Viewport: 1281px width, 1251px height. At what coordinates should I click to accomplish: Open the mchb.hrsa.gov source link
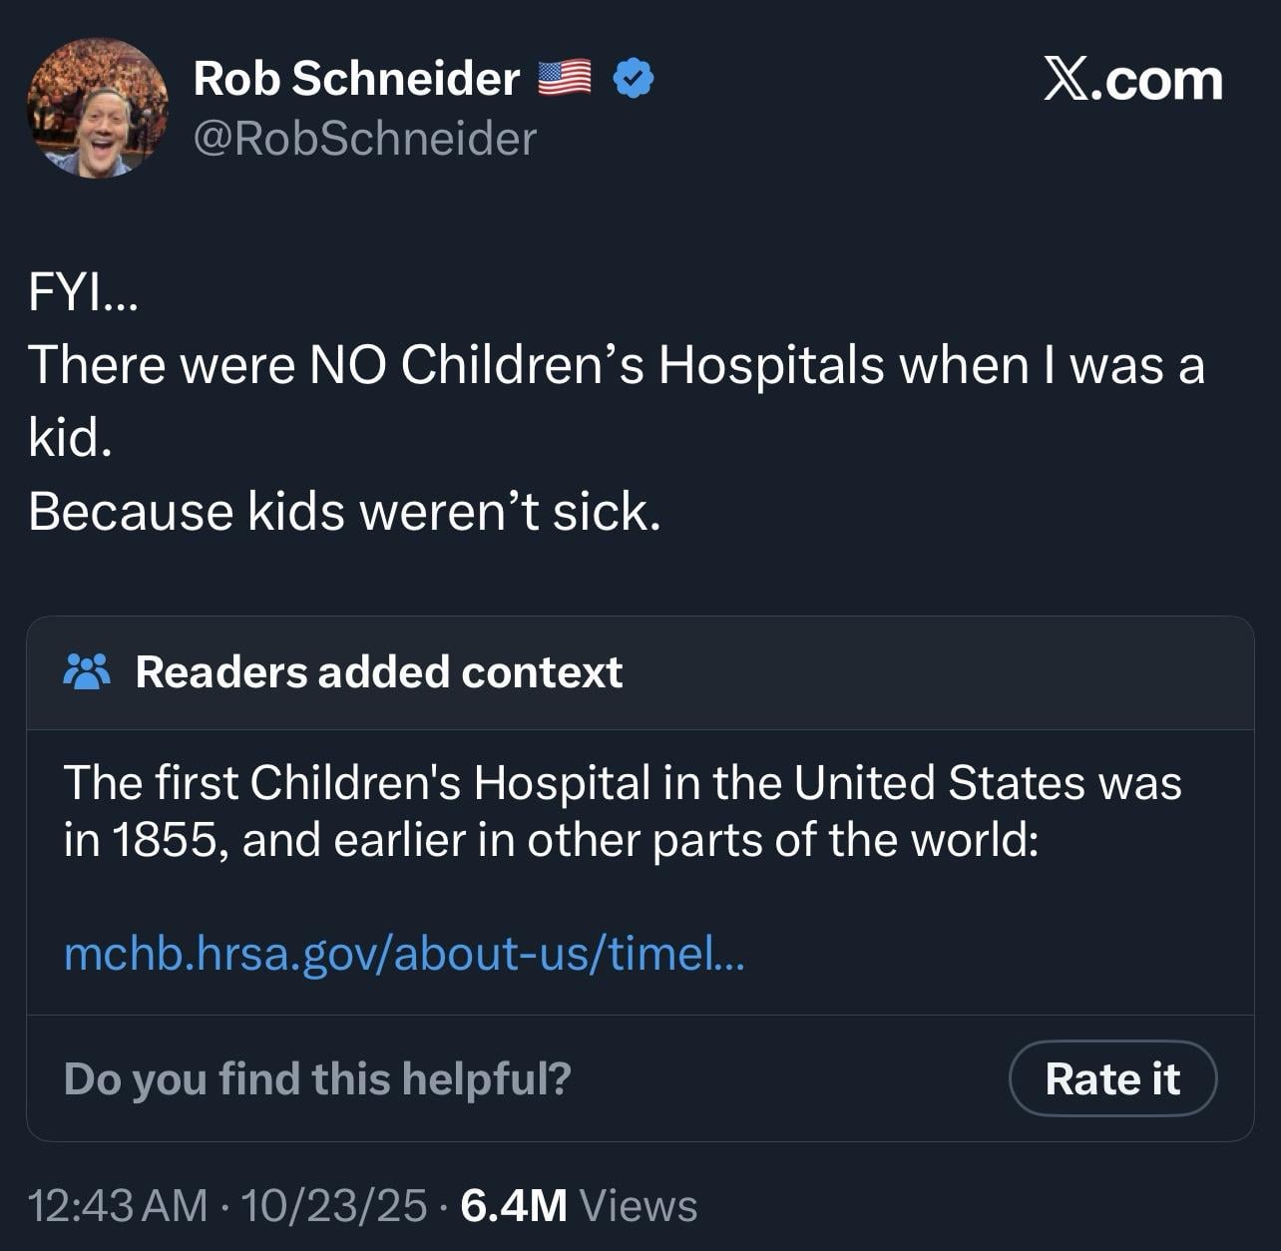click(403, 954)
